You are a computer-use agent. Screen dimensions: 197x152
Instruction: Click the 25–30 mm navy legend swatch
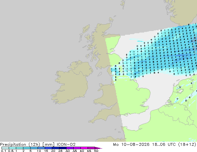[x=62, y=148]
